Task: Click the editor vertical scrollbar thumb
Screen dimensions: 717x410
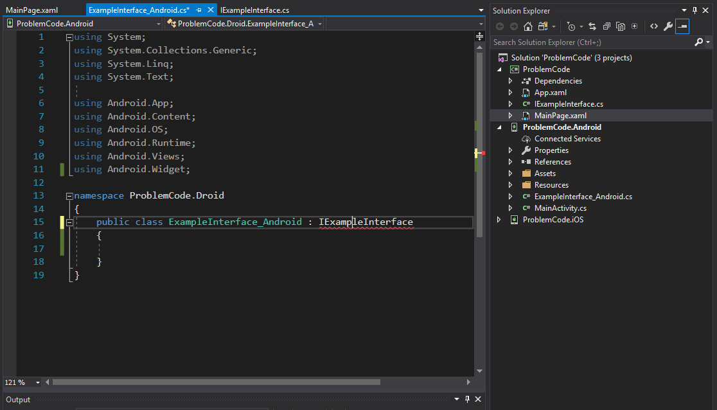Action: (480, 145)
